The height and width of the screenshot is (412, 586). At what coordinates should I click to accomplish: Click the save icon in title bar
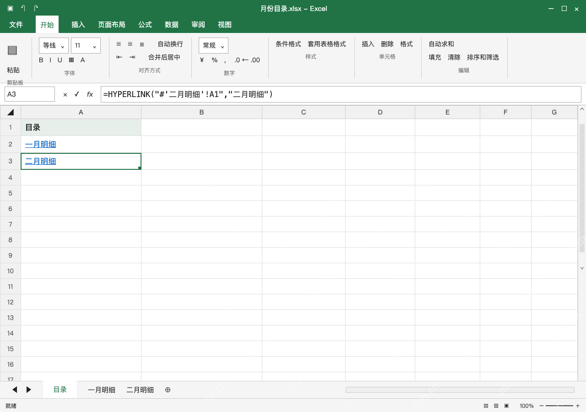tap(11, 8)
